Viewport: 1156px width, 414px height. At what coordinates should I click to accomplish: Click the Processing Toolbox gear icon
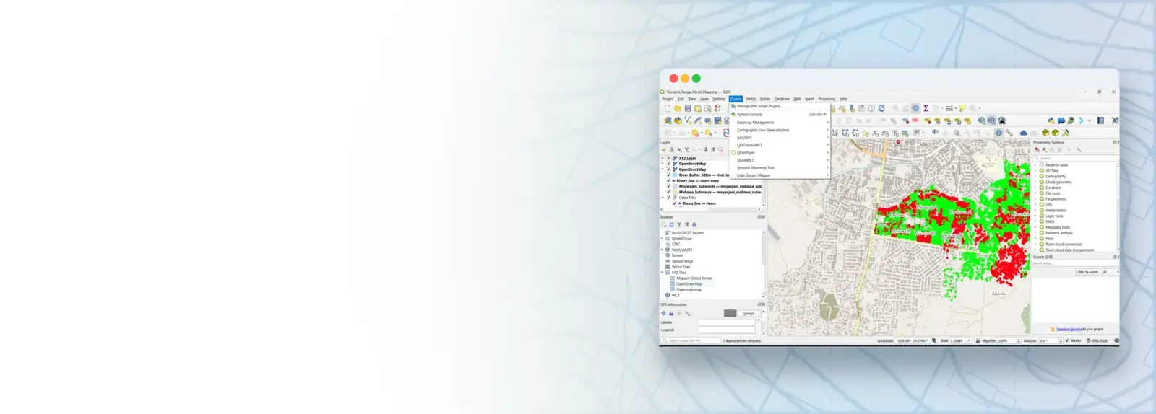click(x=915, y=108)
